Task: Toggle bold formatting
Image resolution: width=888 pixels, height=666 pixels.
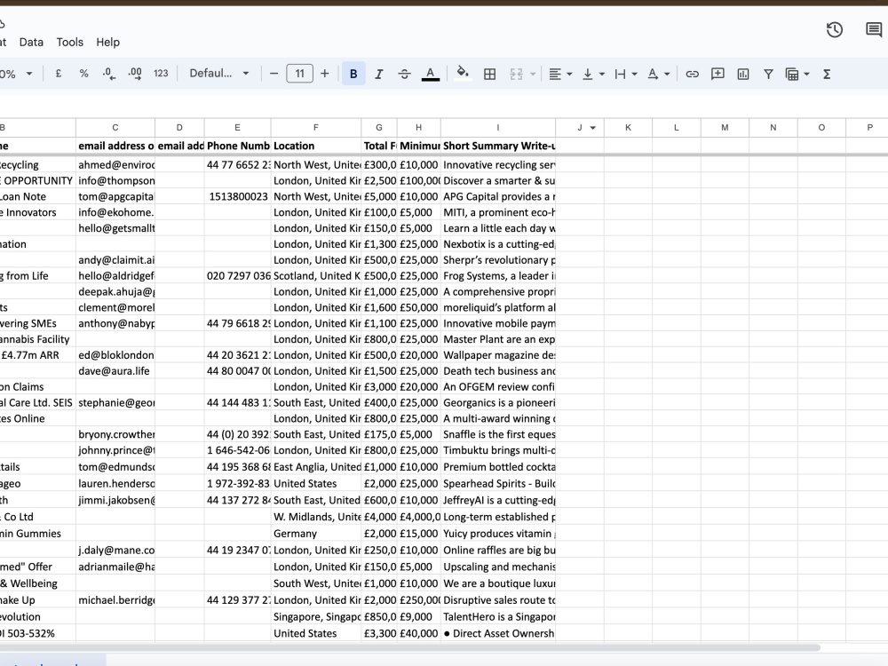Action: pyautogui.click(x=353, y=74)
